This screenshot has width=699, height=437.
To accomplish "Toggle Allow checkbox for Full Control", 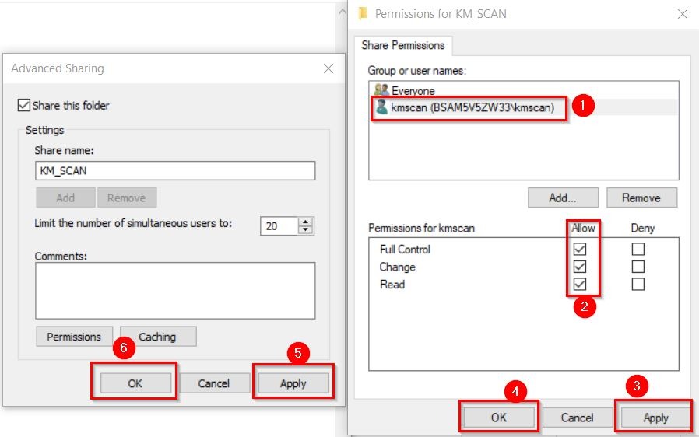I will click(x=579, y=250).
